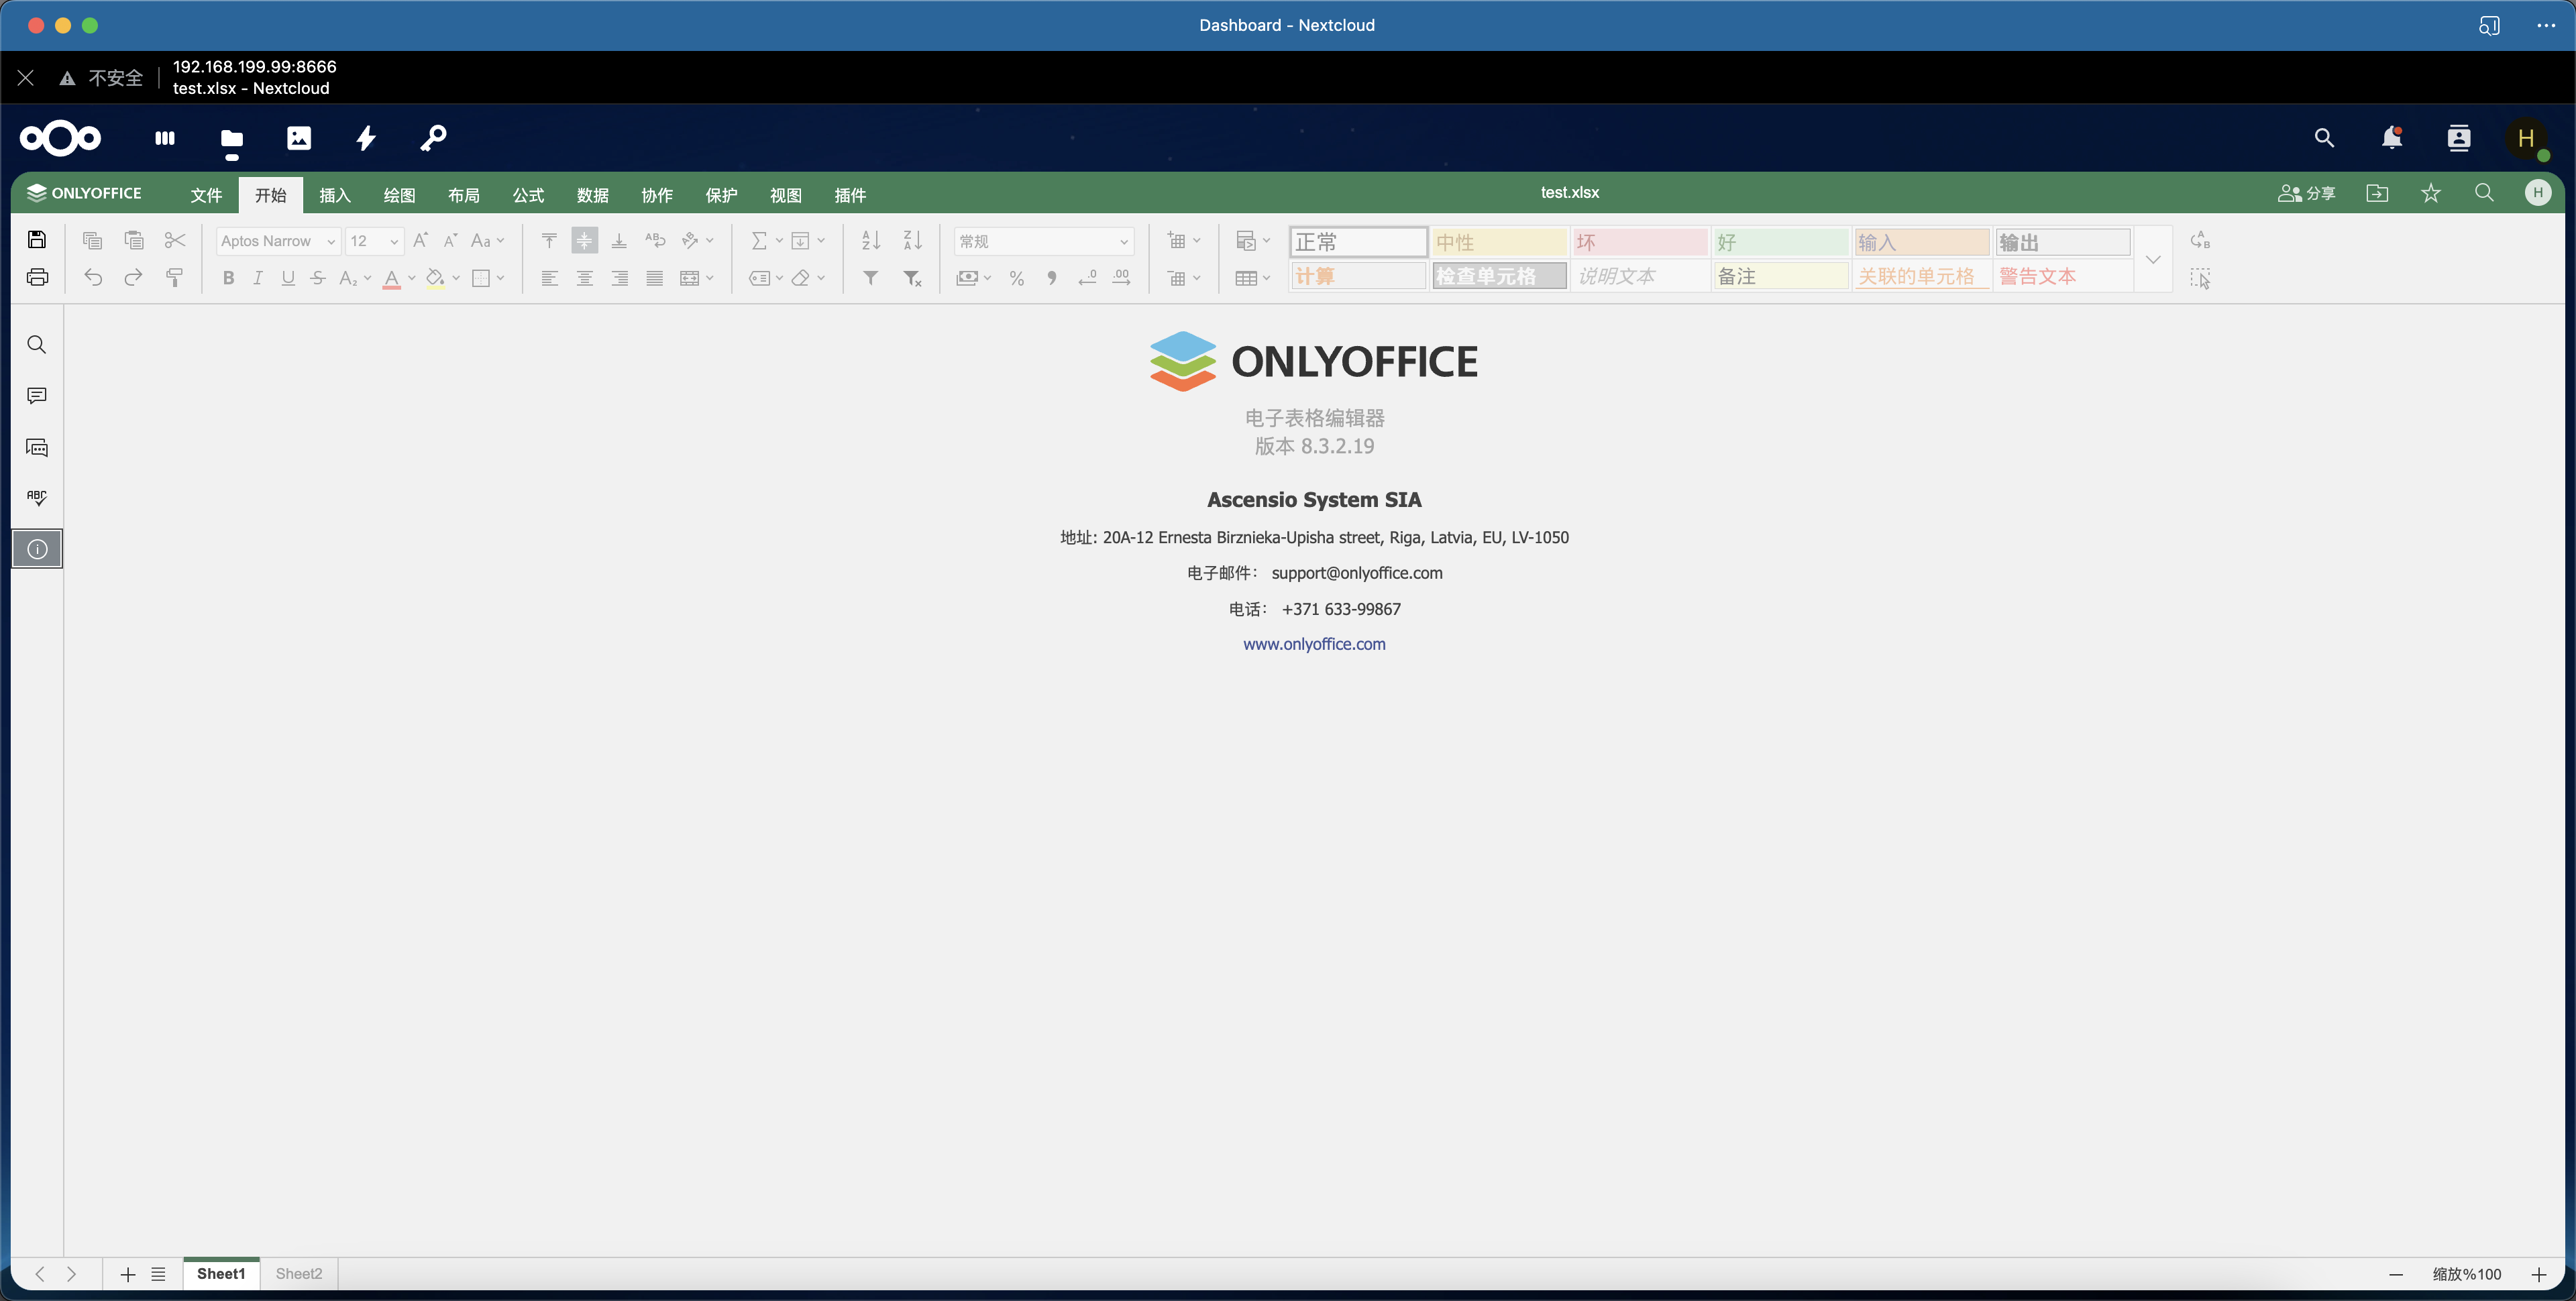The height and width of the screenshot is (1301, 2576).
Task: Open the Change case Aa dropdown
Action: click(487, 240)
